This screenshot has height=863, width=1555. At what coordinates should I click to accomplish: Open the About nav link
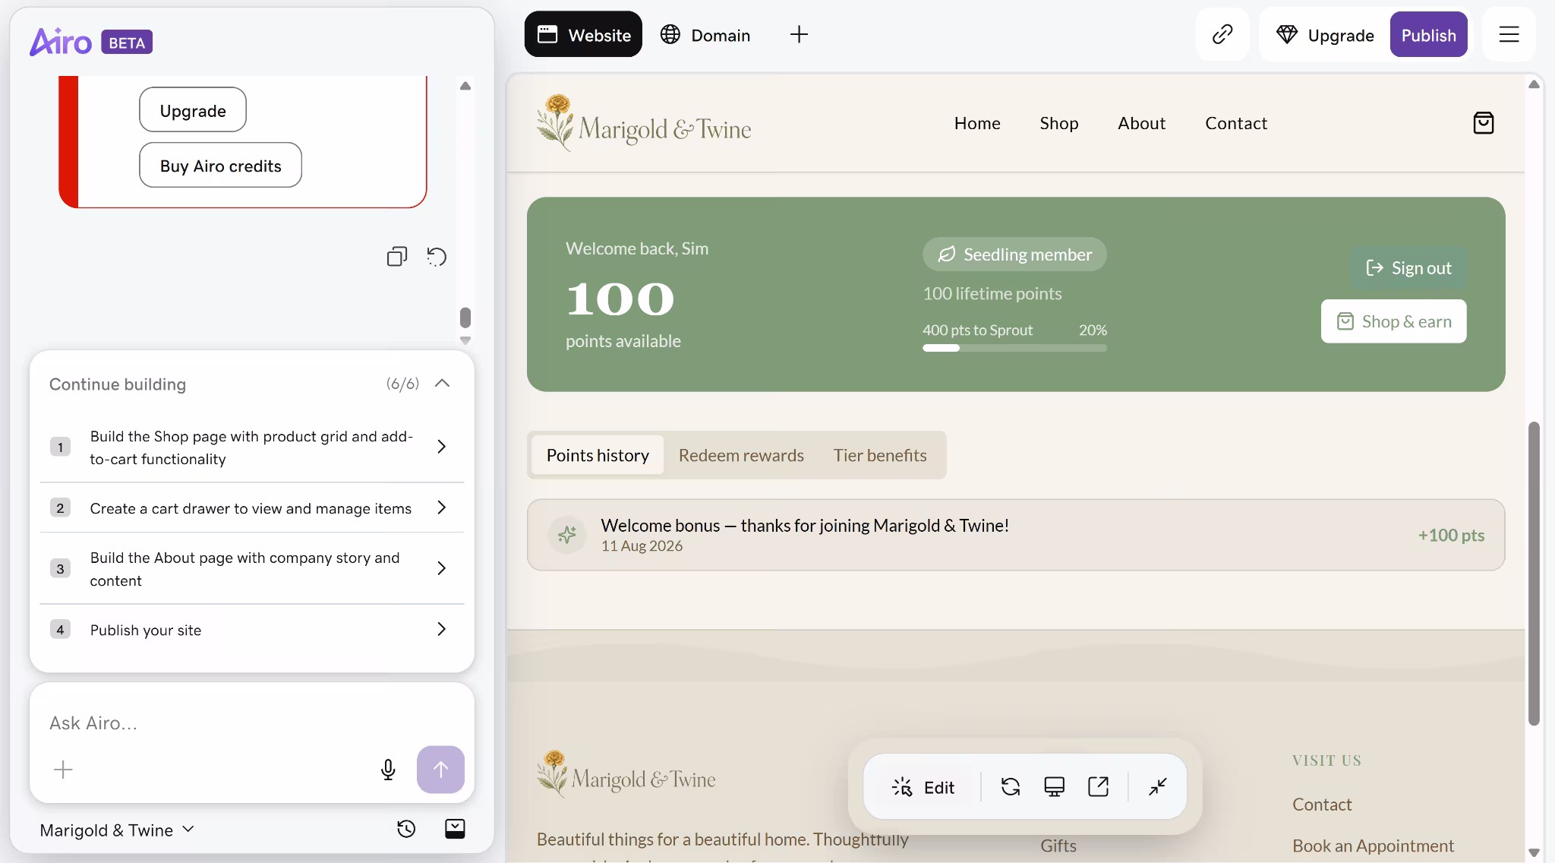point(1141,123)
